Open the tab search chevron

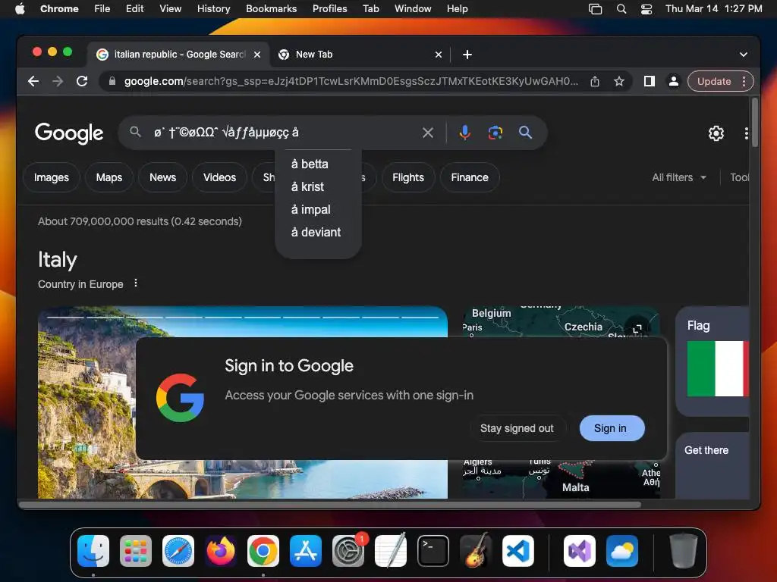click(x=744, y=55)
